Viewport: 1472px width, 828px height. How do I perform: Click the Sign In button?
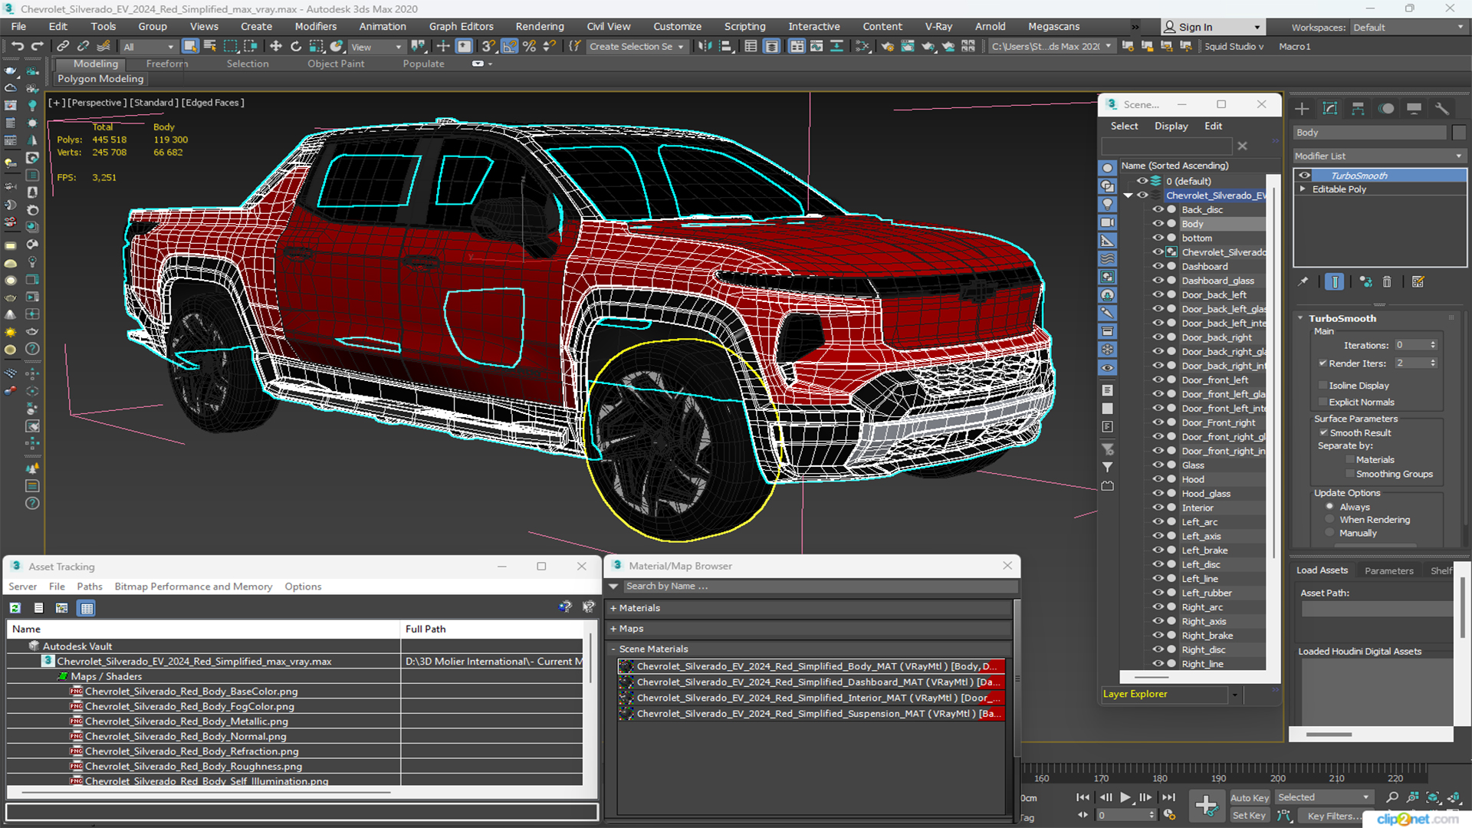pos(1211,28)
